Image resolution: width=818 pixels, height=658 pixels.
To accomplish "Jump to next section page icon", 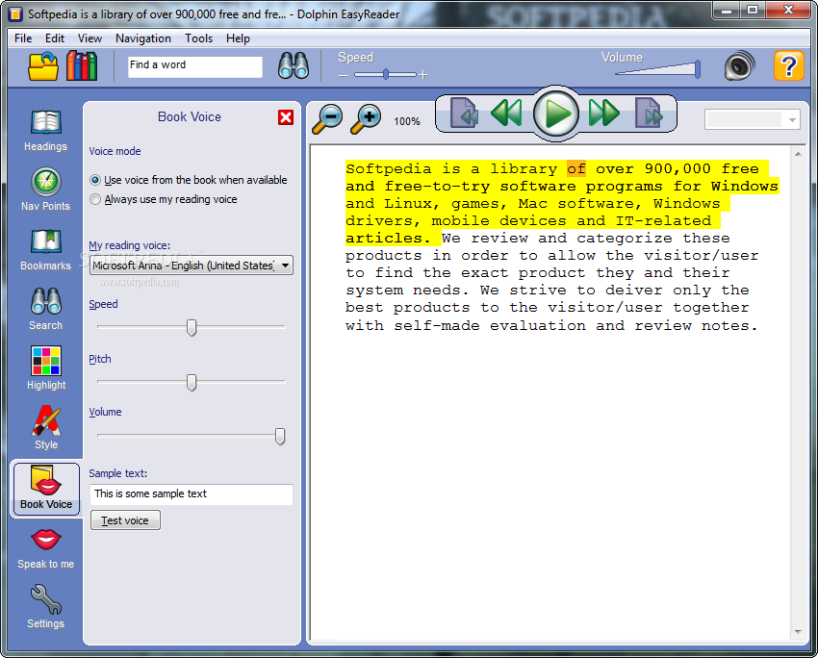I will pos(649,113).
